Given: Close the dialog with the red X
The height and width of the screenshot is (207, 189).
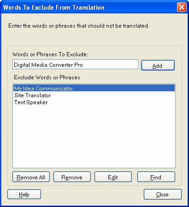Looking at the screenshot, I should tap(182, 7).
